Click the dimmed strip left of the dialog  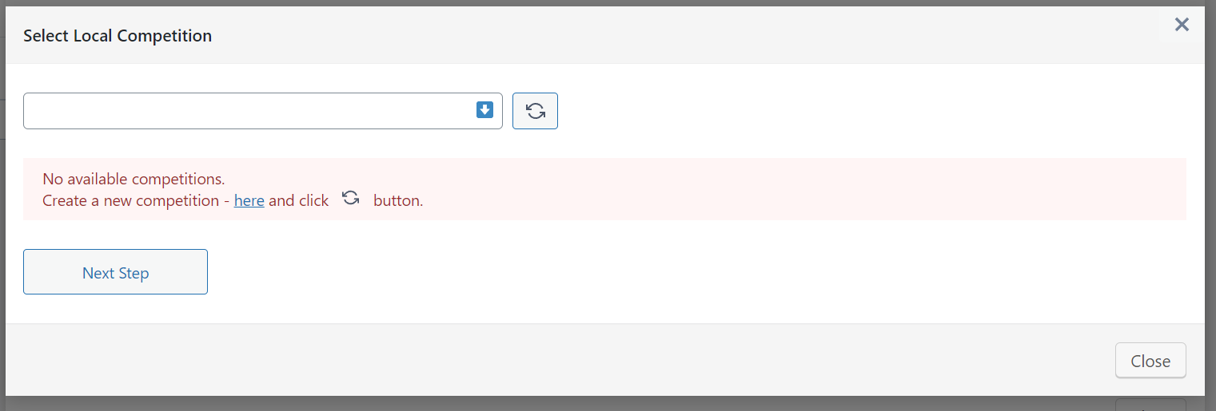pyautogui.click(x=2, y=200)
